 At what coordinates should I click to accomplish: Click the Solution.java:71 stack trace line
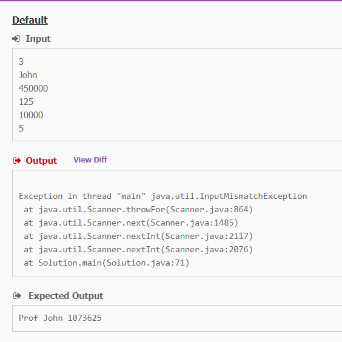coord(106,263)
